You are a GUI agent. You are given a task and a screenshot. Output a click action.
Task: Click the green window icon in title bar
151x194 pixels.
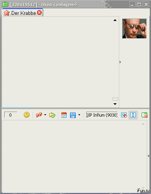pyautogui.click(x=5, y=4)
